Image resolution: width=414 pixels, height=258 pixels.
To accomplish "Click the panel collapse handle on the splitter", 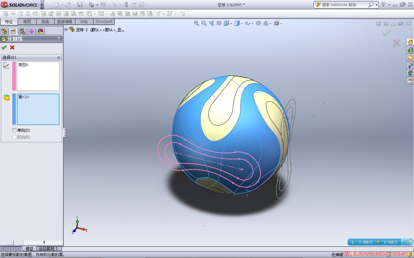I will click(x=65, y=133).
